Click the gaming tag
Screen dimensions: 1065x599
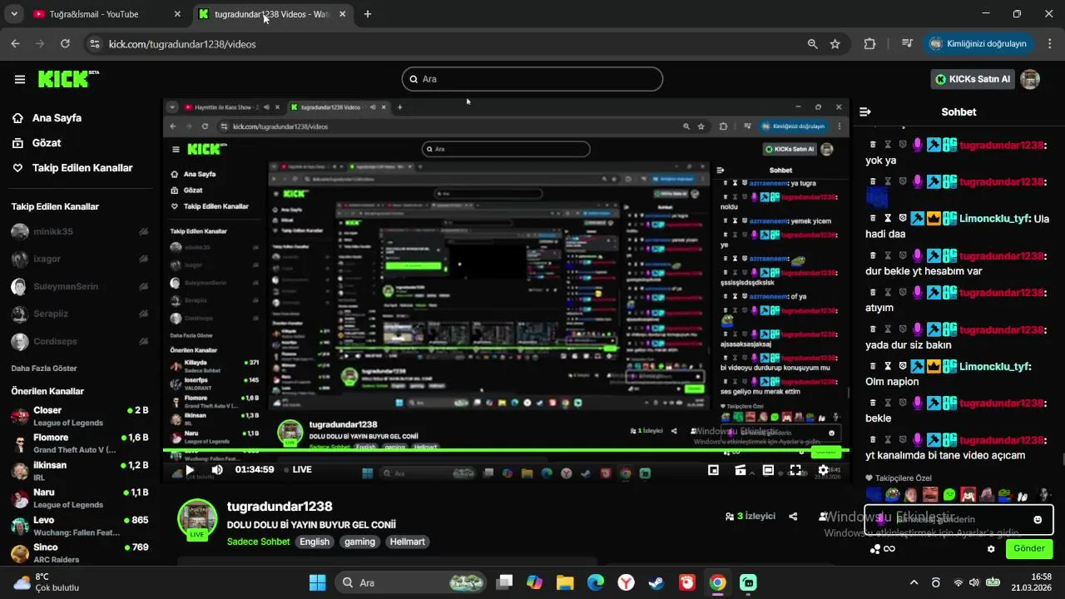360,542
